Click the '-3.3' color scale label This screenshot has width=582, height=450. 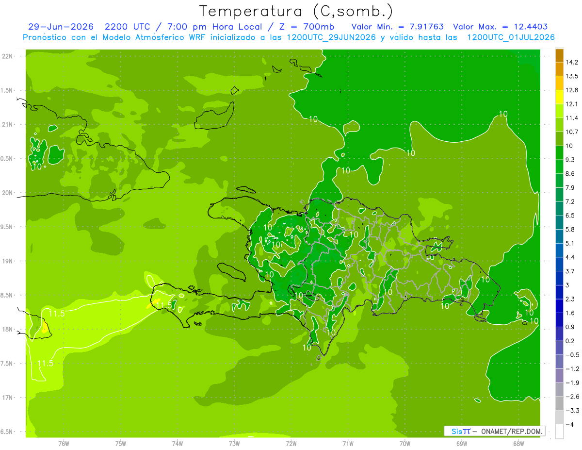click(572, 411)
